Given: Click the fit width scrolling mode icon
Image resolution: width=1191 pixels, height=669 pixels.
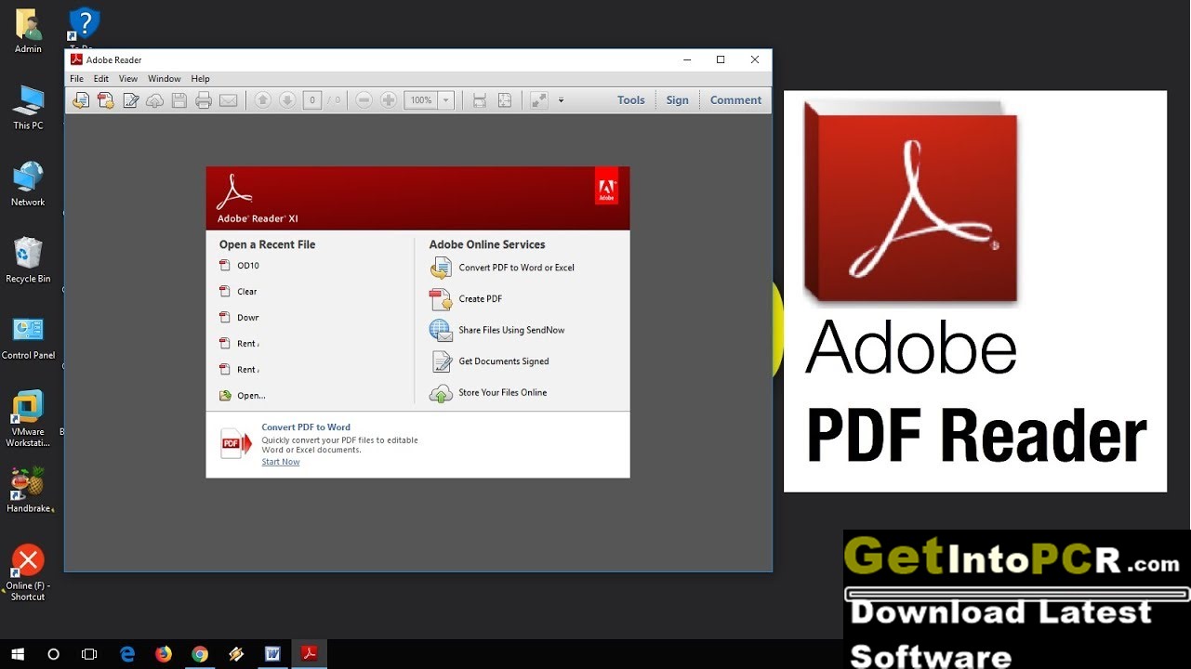Looking at the screenshot, I should pyautogui.click(x=480, y=100).
